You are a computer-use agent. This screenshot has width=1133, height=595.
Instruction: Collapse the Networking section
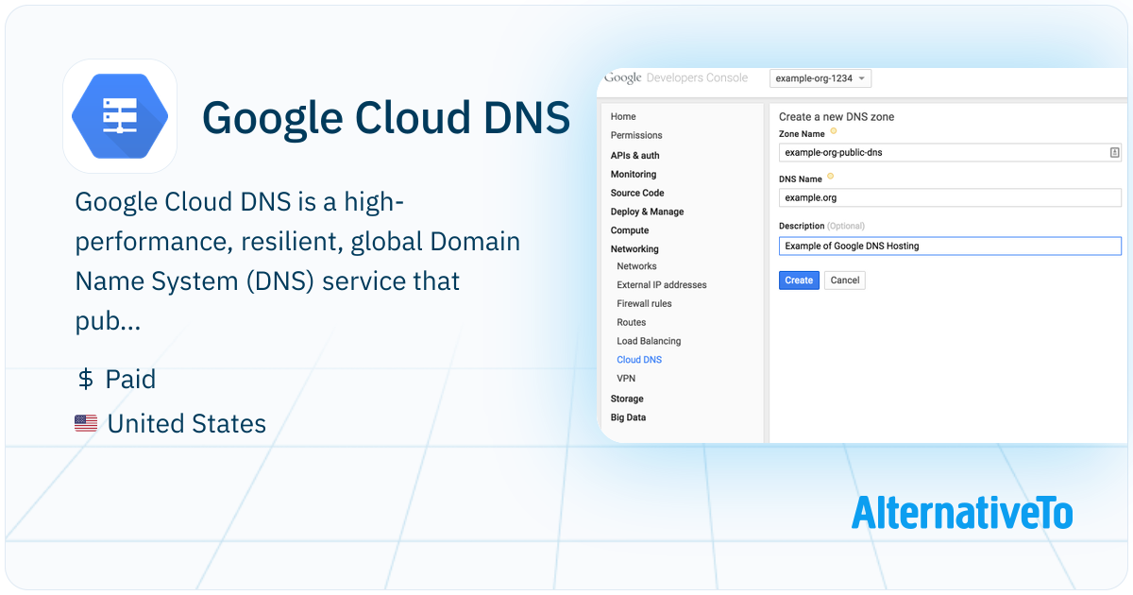[x=634, y=249]
